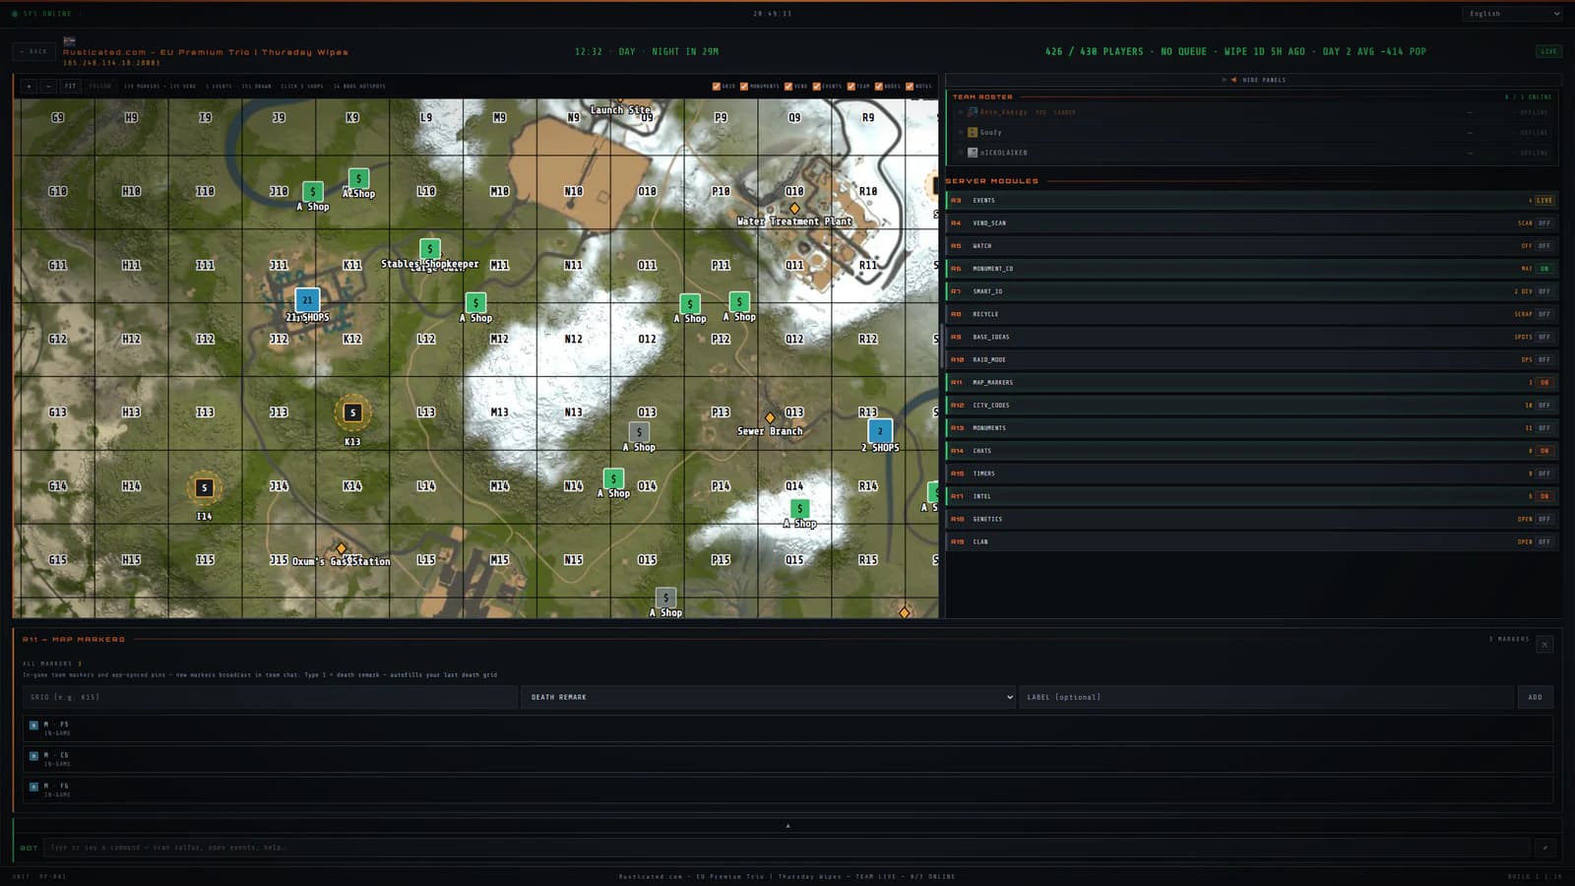
Task: Click the server flag icon above the server title
Action: pos(69,41)
